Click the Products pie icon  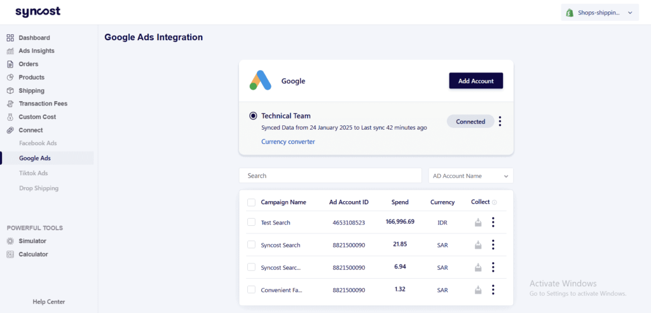[x=10, y=78]
